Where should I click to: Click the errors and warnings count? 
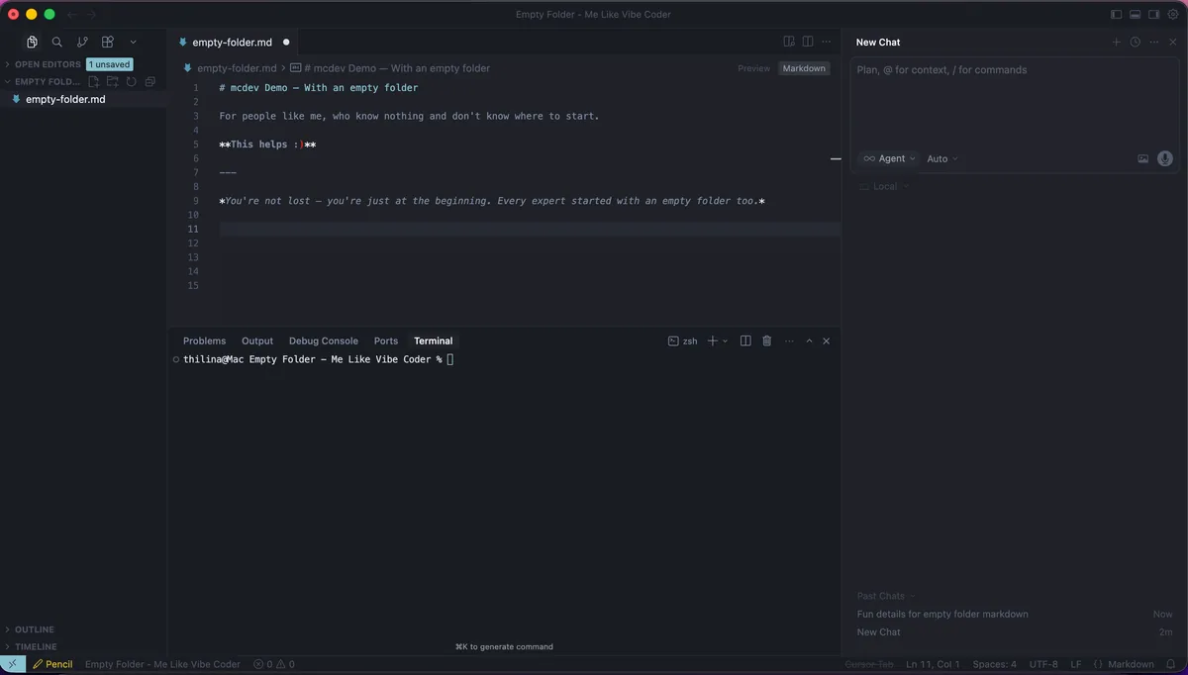tap(274, 664)
